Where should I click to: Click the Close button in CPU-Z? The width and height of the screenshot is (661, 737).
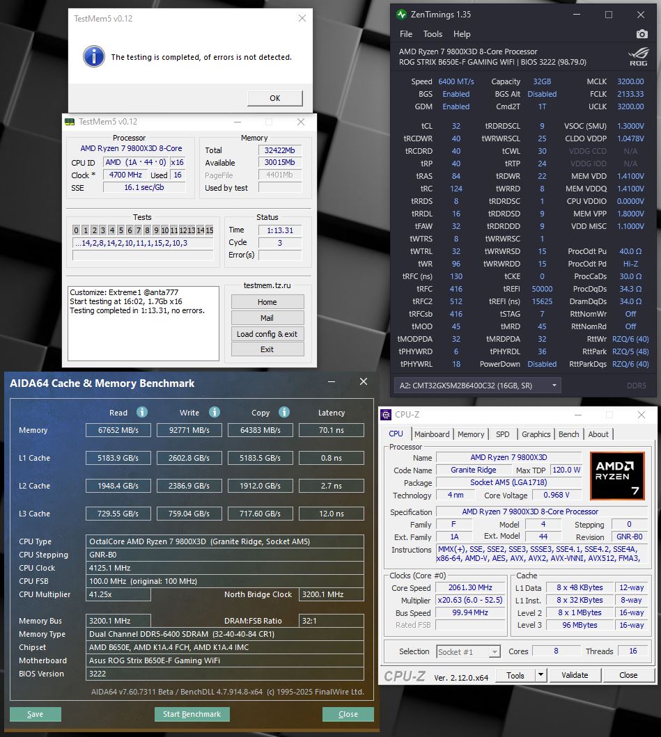tap(628, 675)
